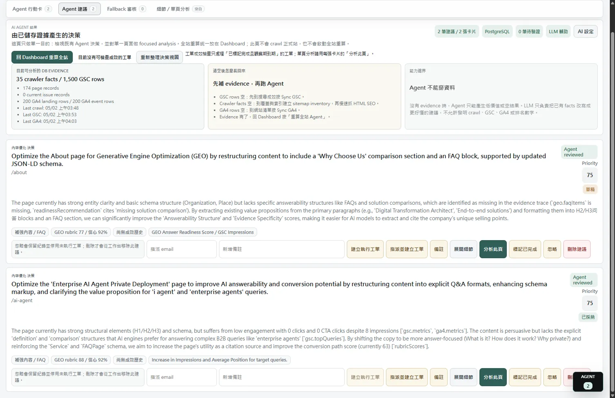Click Agent reviewed badge on the /about card
This screenshot has height=398, width=615.
[x=579, y=152]
